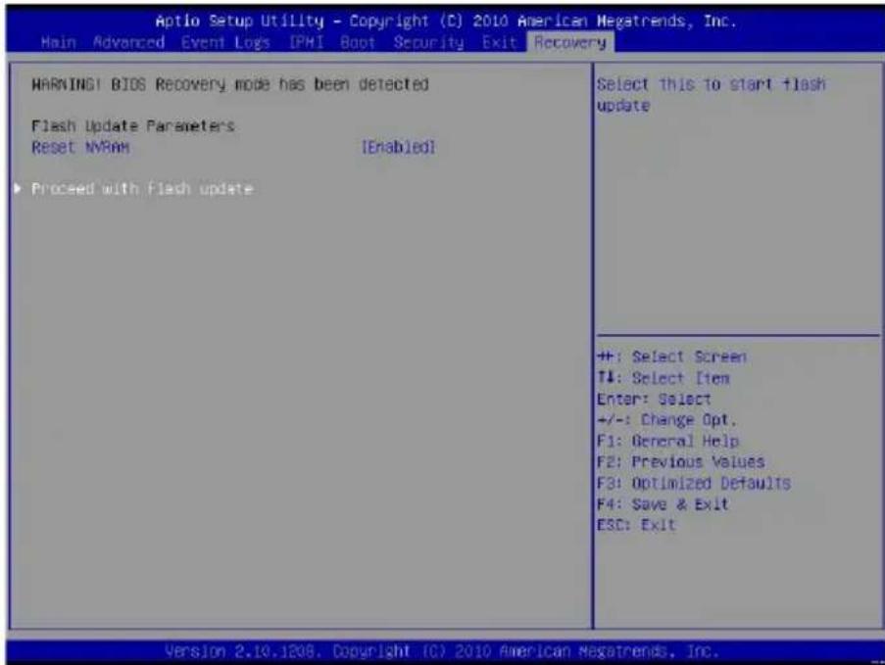This screenshot has width=885, height=665.
Task: Select the Reset NVRAM option
Action: (x=80, y=148)
